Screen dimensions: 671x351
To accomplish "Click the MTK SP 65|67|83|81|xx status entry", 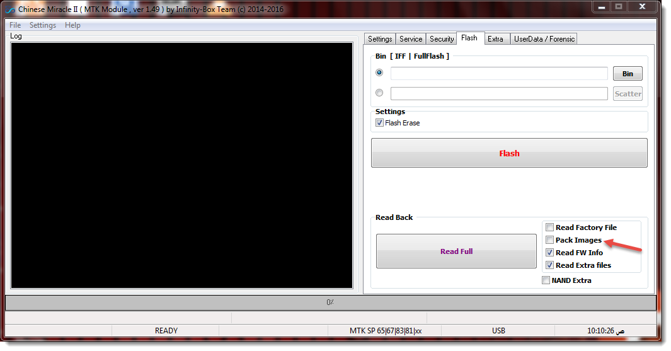I will pos(386,331).
